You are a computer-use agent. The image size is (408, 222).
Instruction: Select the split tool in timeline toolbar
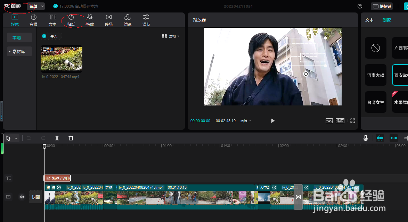click(x=57, y=138)
